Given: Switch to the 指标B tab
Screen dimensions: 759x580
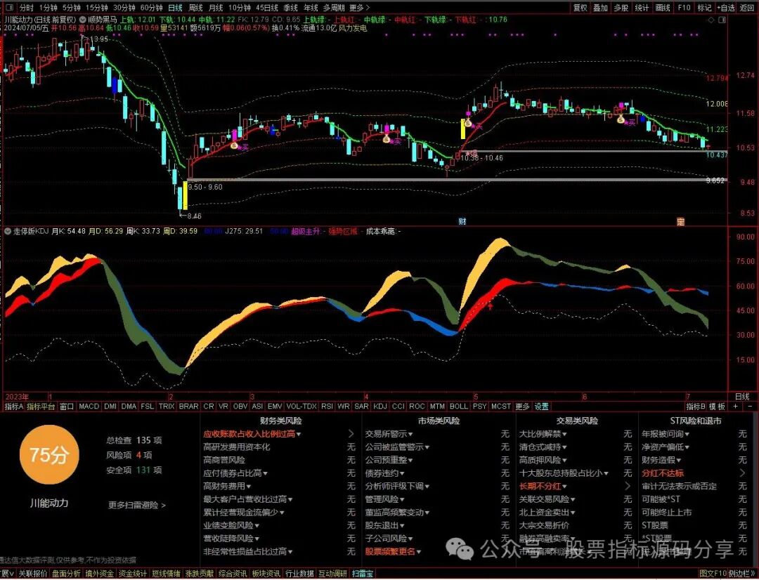Looking at the screenshot, I should pos(696,407).
